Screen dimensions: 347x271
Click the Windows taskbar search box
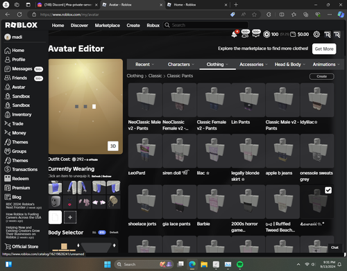[144, 264]
